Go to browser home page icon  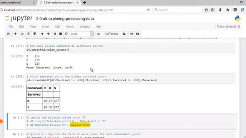coord(228,10)
